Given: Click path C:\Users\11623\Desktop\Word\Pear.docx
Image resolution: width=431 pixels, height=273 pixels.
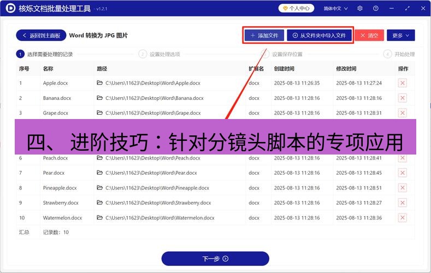Looking at the screenshot, I should tap(151, 173).
